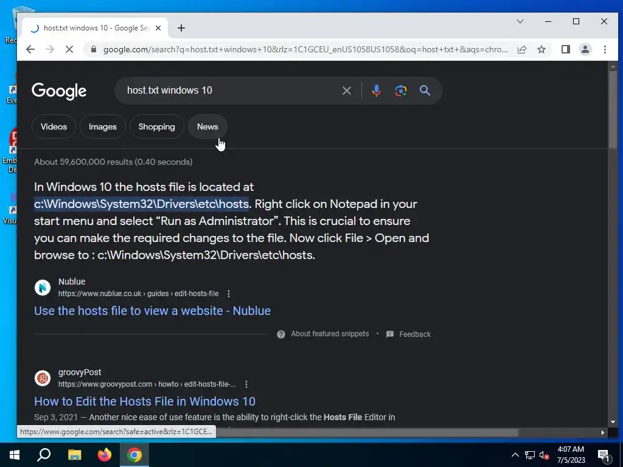
Task: Click the highlighted c:\Windows\System32\Drivers\etc\hosts path
Action: click(x=141, y=204)
